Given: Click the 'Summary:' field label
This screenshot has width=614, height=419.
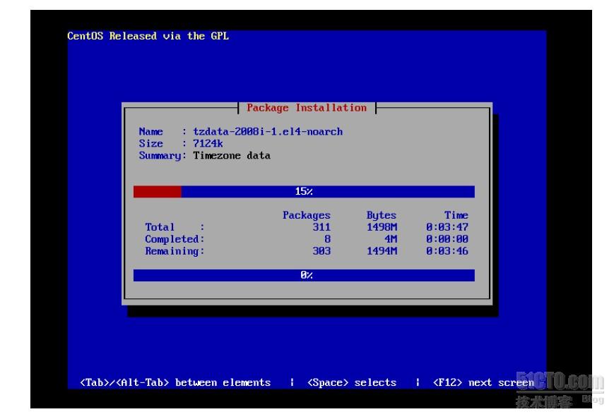Looking at the screenshot, I should (x=163, y=156).
